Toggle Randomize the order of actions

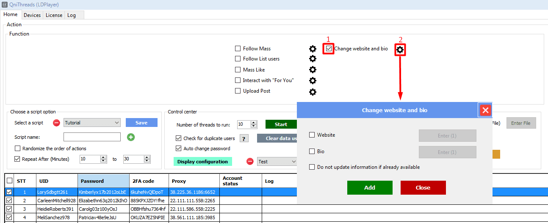click(17, 149)
